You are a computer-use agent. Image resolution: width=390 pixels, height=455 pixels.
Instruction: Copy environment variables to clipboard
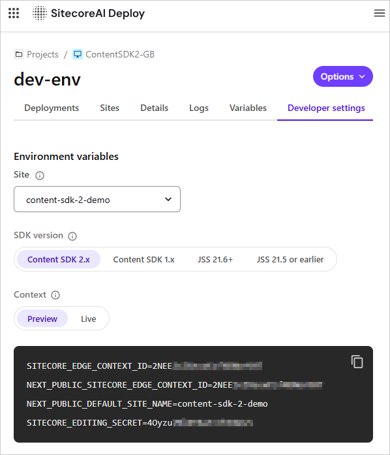(x=357, y=362)
